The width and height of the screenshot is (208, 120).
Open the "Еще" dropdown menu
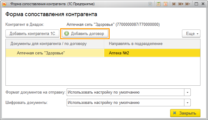(x=191, y=33)
